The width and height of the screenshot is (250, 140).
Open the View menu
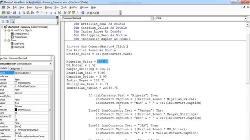pos(22,7)
